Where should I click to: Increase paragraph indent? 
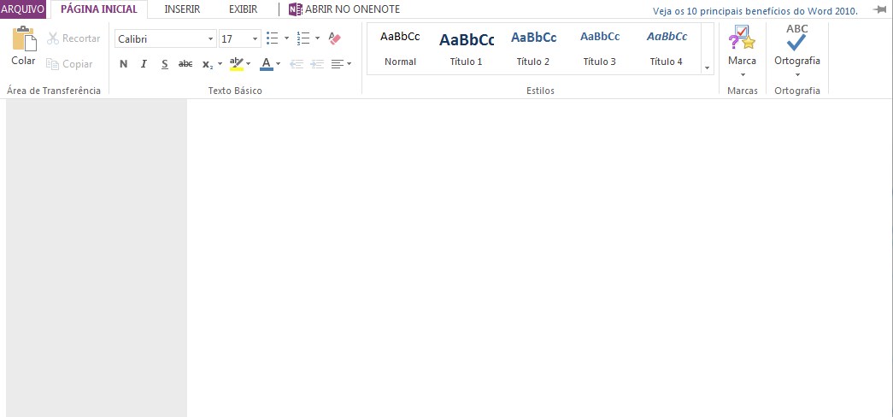click(317, 64)
